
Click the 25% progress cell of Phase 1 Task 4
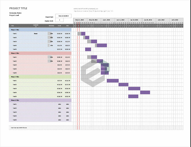[x=50, y=45]
